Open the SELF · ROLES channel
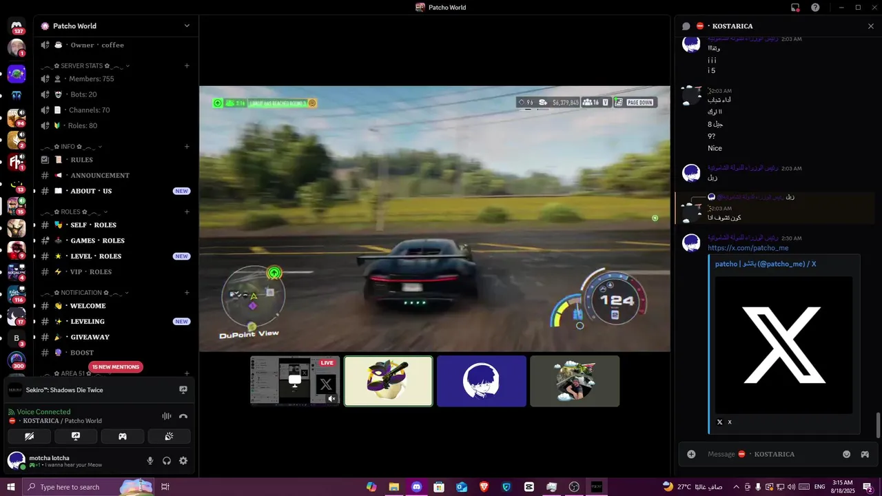Viewport: 882px width, 496px height. (114, 225)
